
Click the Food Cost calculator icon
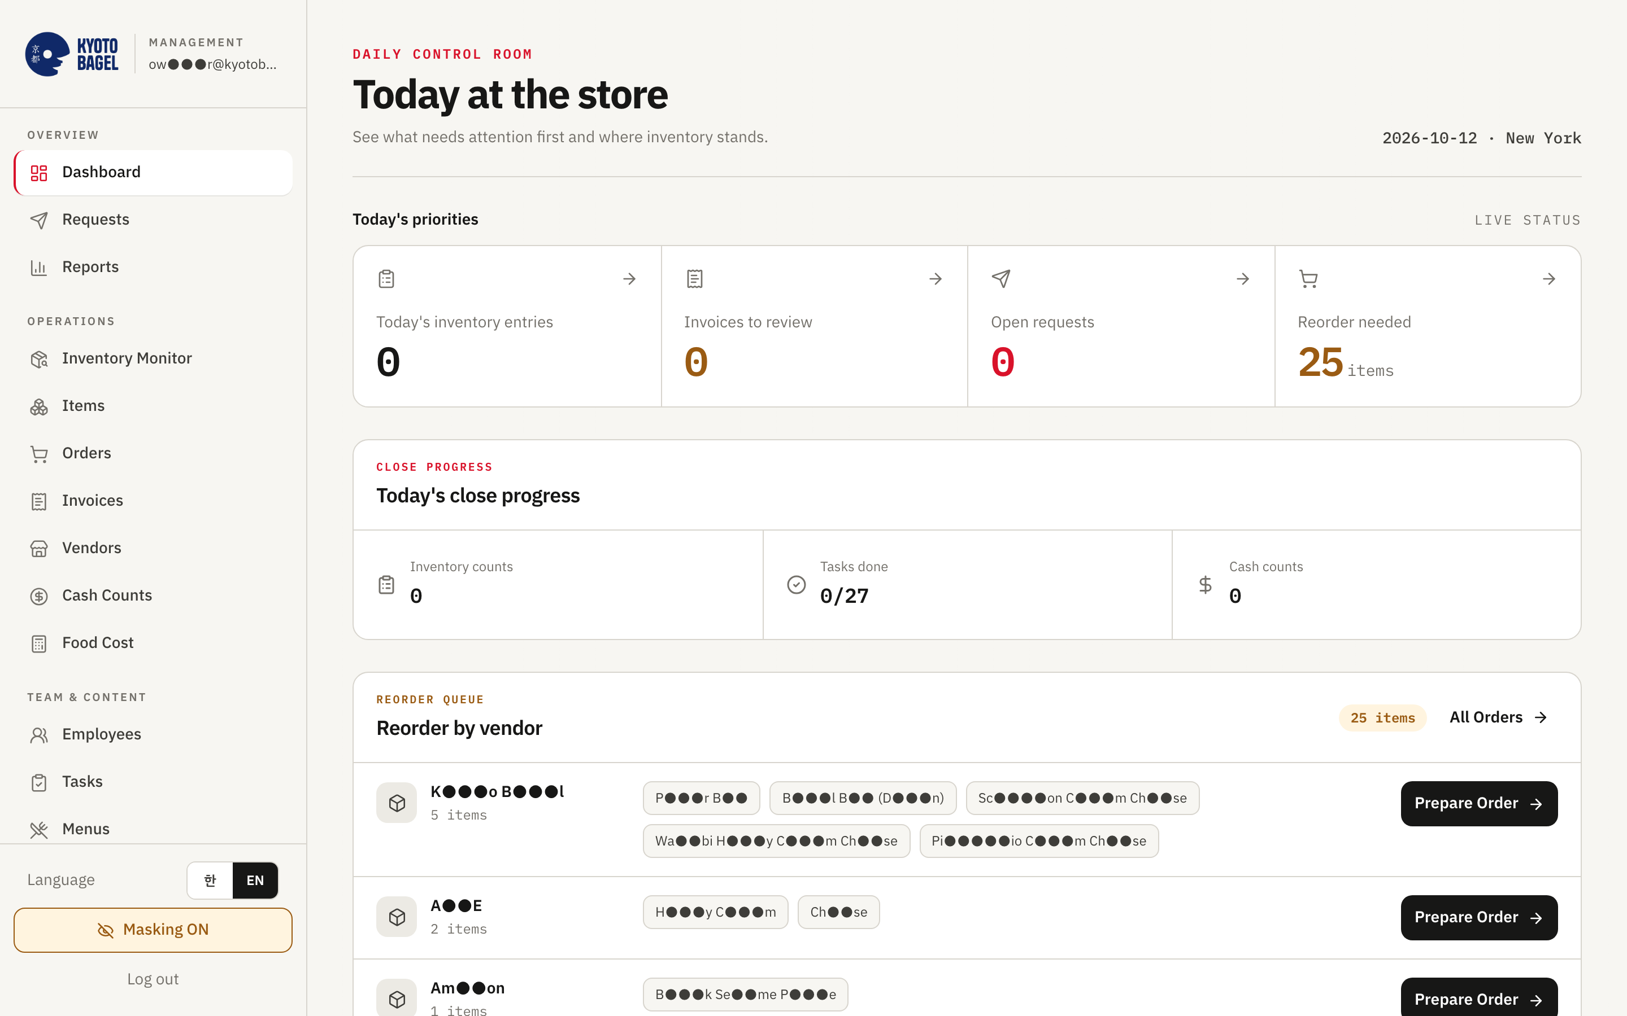[39, 643]
